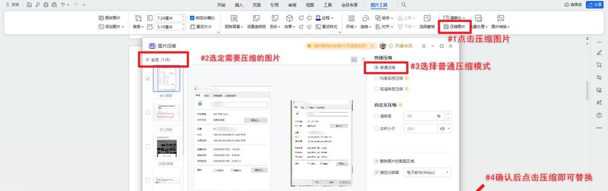Screen dimensions: 608x191
Task: Check the checkbox beside the 338.0KB image
Action: [147, 146]
